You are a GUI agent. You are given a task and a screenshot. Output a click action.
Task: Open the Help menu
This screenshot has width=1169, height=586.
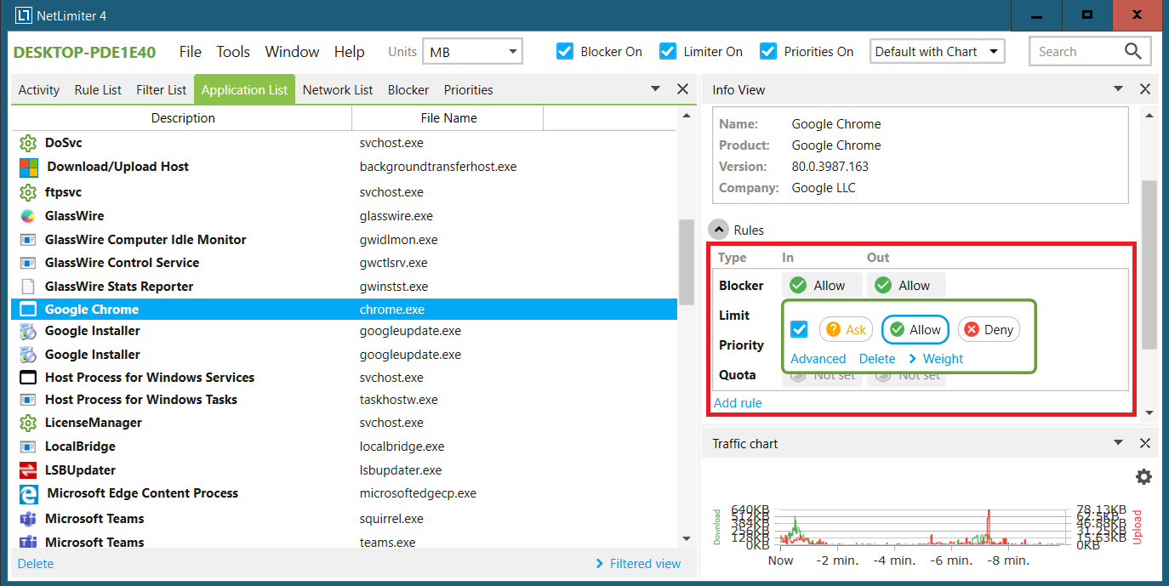pyautogui.click(x=349, y=52)
